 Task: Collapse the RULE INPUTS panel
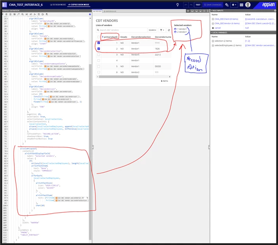pos(212,11)
